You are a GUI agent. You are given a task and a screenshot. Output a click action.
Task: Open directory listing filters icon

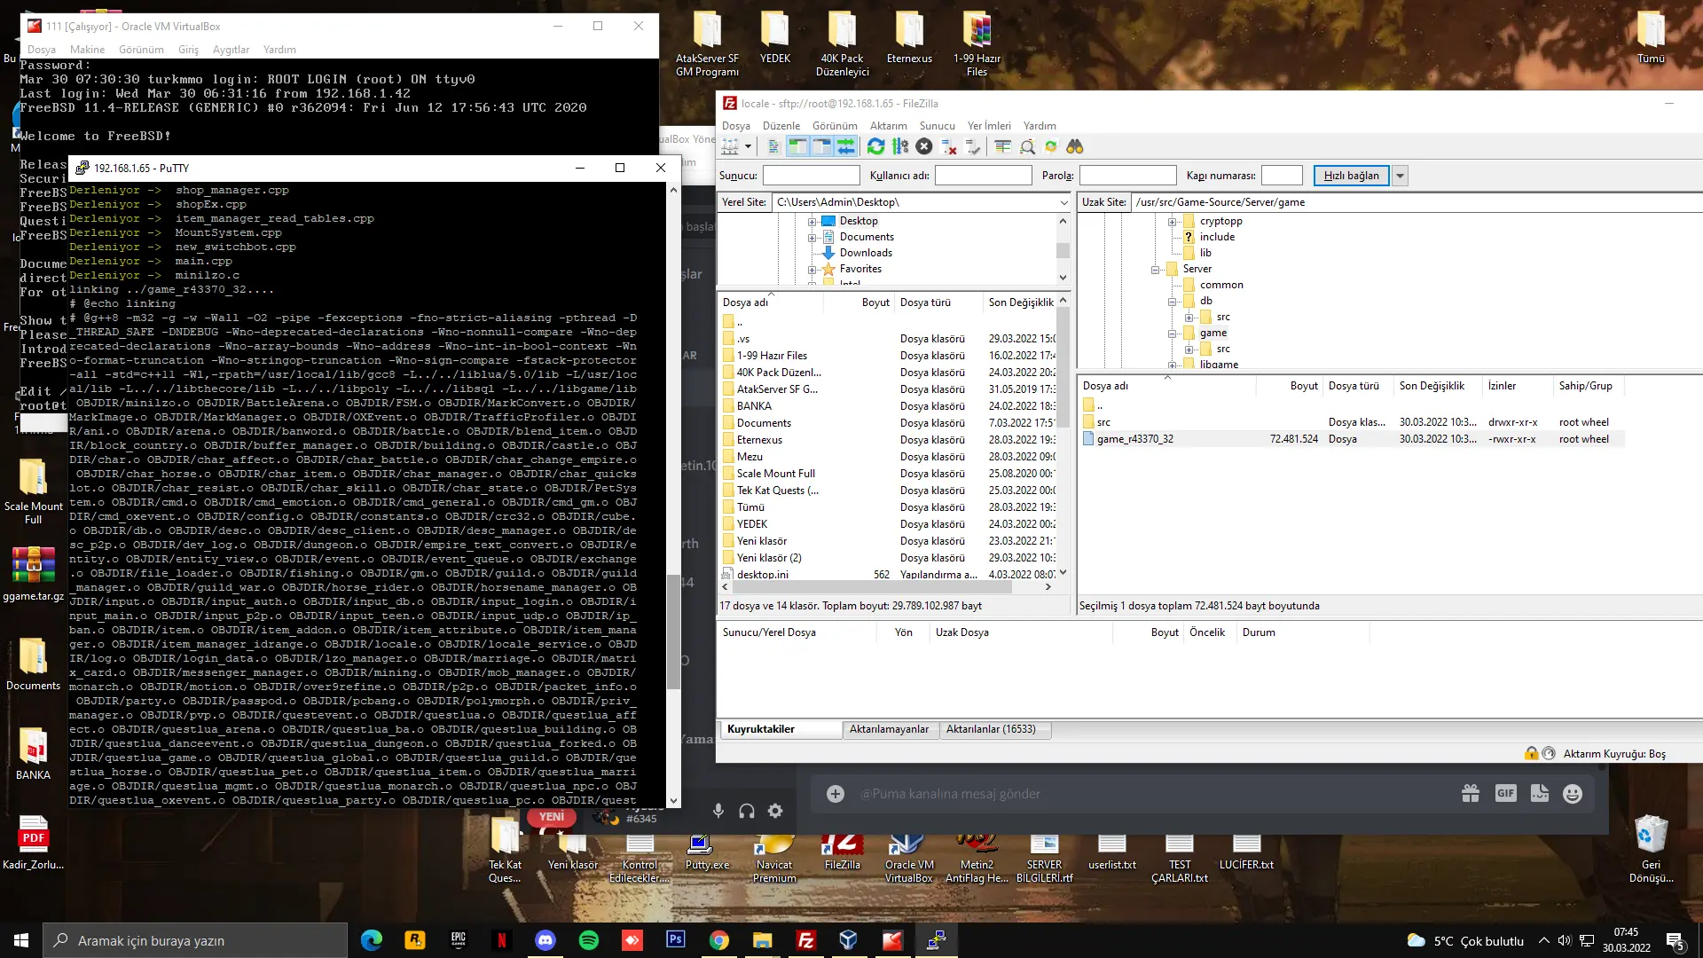[x=1003, y=146]
